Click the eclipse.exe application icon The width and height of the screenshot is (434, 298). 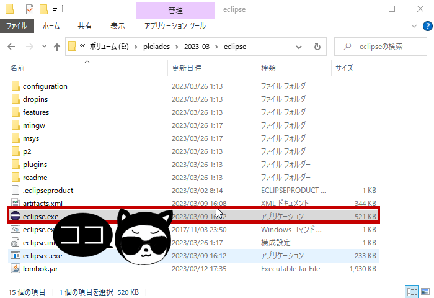15,215
